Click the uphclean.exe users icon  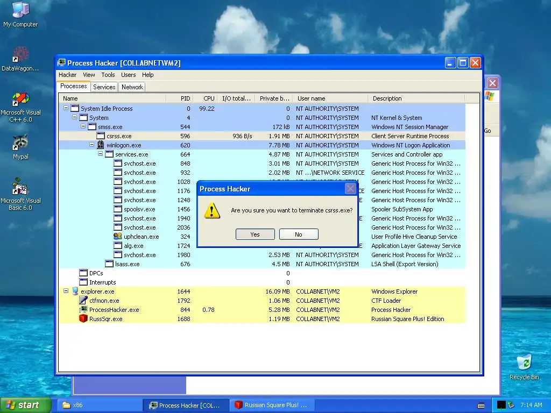[118, 237]
